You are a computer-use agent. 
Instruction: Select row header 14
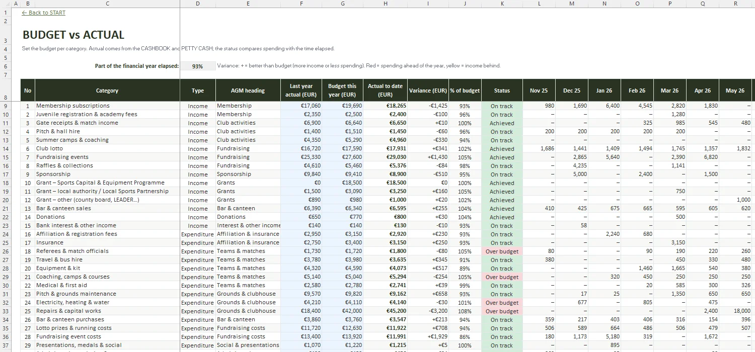[5, 148]
